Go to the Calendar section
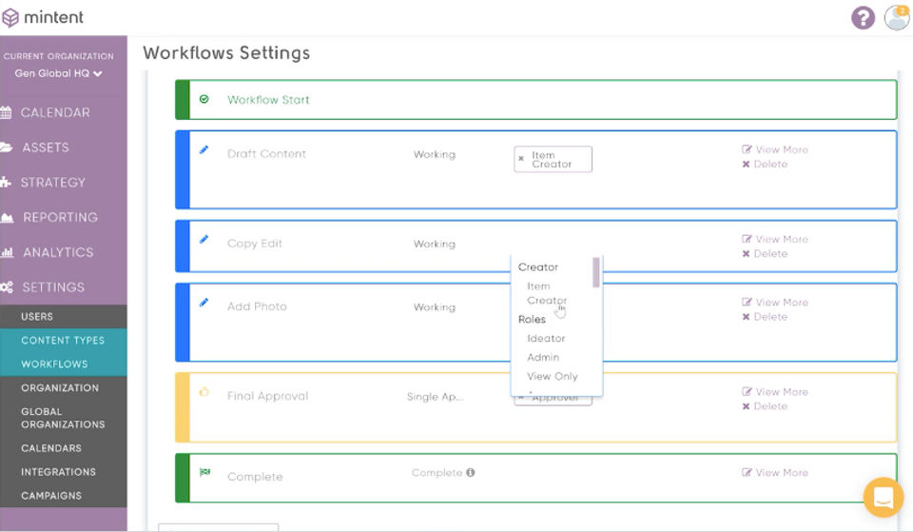 pyautogui.click(x=55, y=112)
